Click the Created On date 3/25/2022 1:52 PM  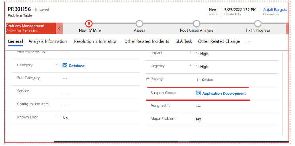pyautogui.click(x=240, y=10)
